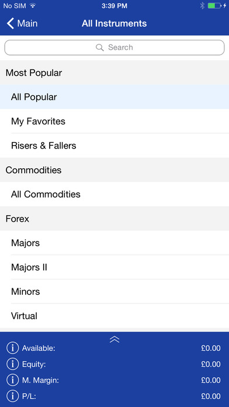Click the magnifier icon in search bar
Image resolution: width=229 pixels, height=407 pixels.
click(99, 47)
